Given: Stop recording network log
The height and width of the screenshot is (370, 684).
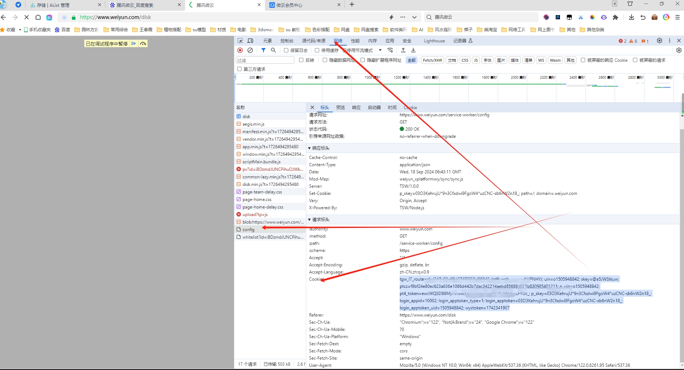Looking at the screenshot, I should pyautogui.click(x=240, y=50).
